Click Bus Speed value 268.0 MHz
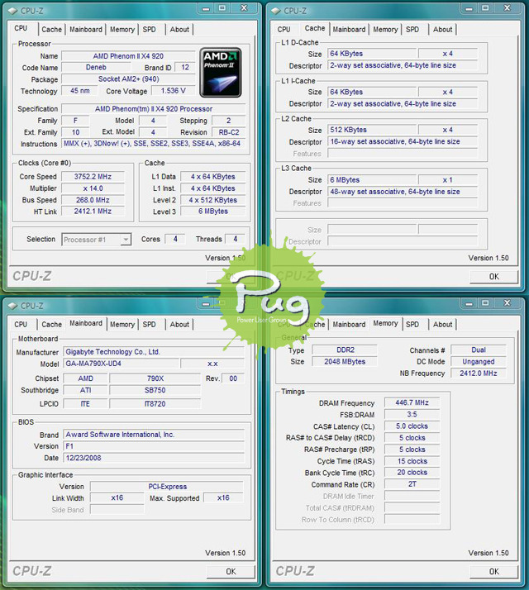The height and width of the screenshot is (590, 529). pyautogui.click(x=93, y=200)
